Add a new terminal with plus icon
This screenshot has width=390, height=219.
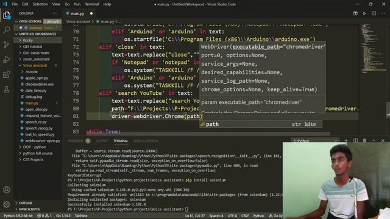(x=346, y=141)
